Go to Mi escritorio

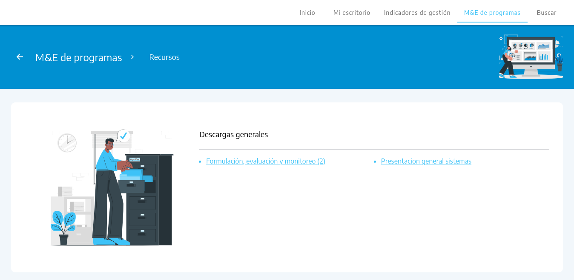(x=352, y=13)
